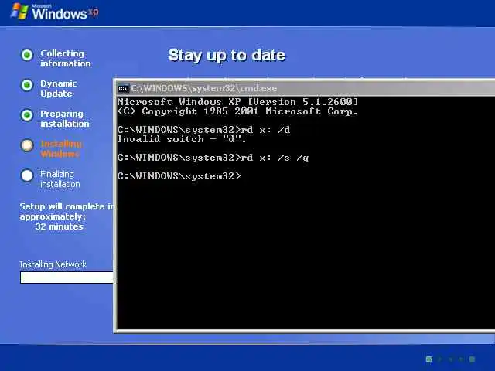Click the first green square progress indicator at the bottom

click(429, 359)
